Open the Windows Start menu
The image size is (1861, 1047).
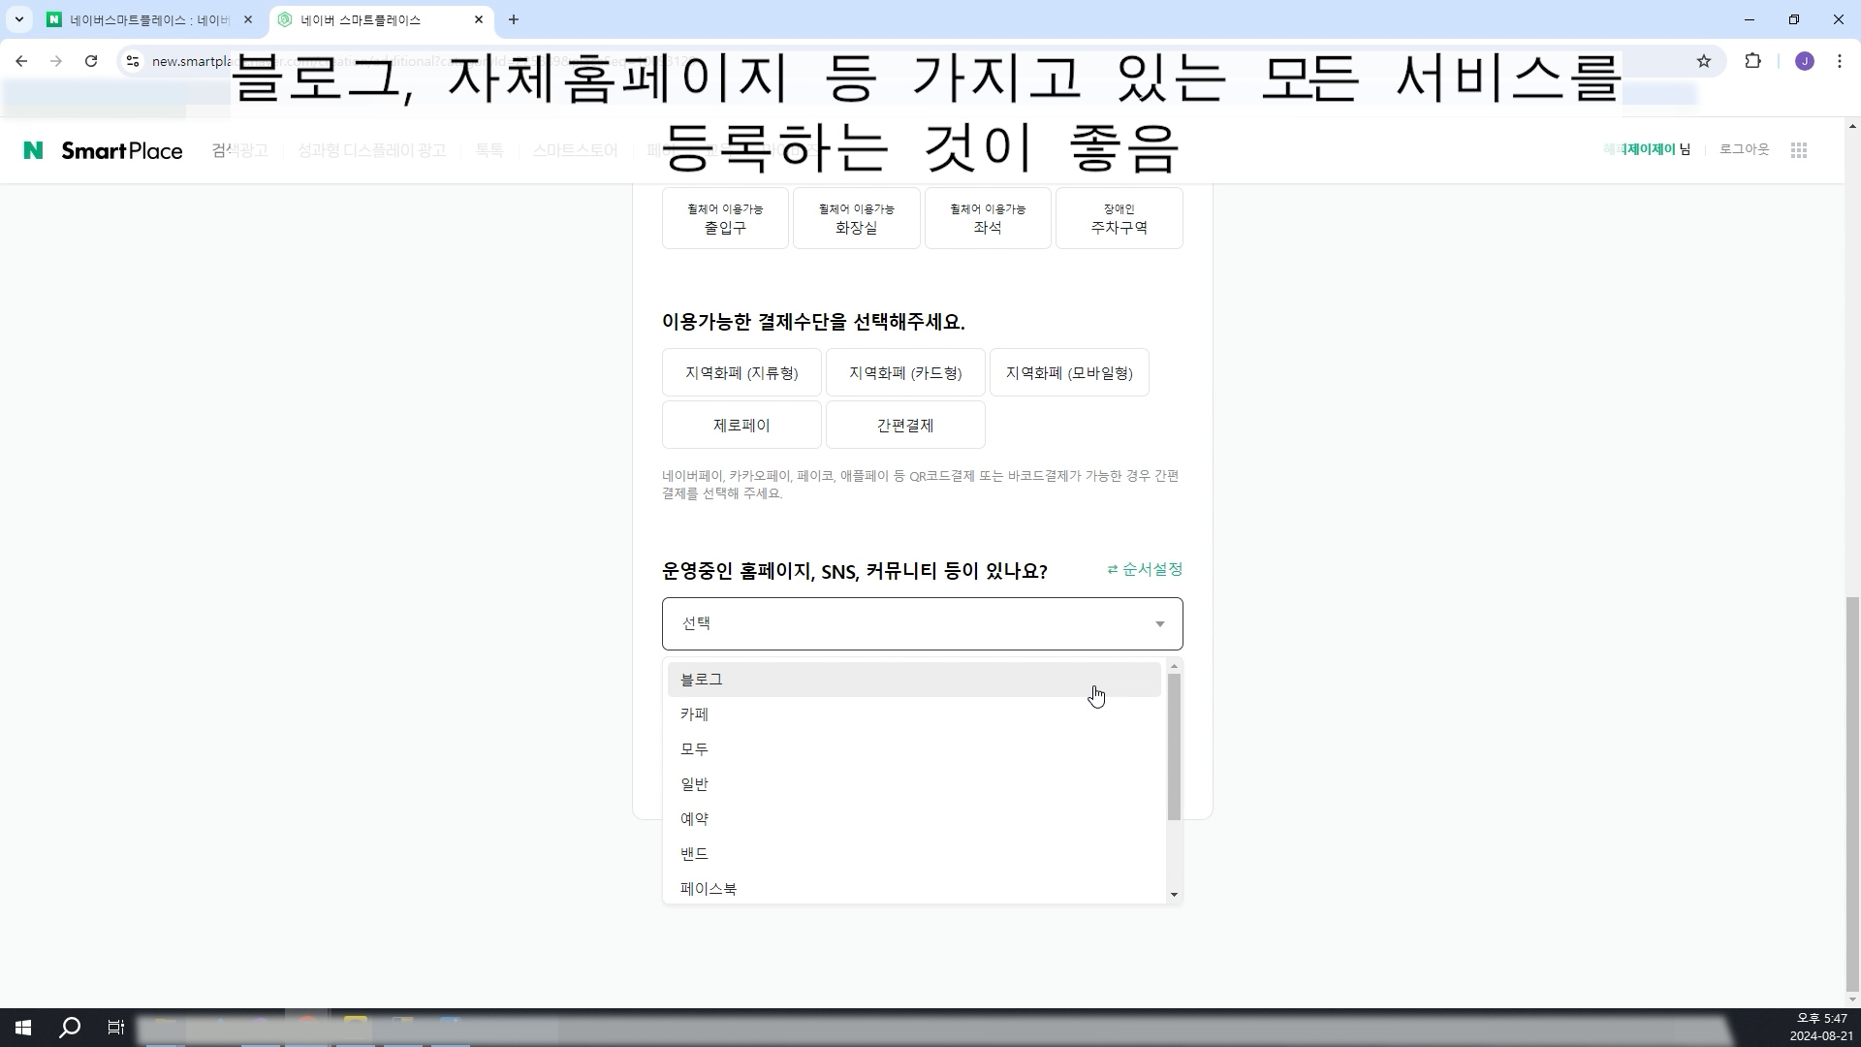[23, 1028]
